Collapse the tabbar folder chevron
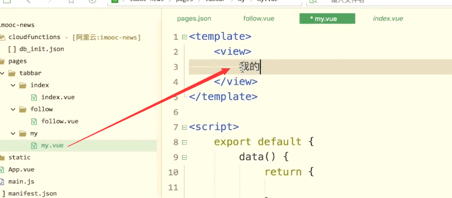The image size is (452, 198). (2, 73)
